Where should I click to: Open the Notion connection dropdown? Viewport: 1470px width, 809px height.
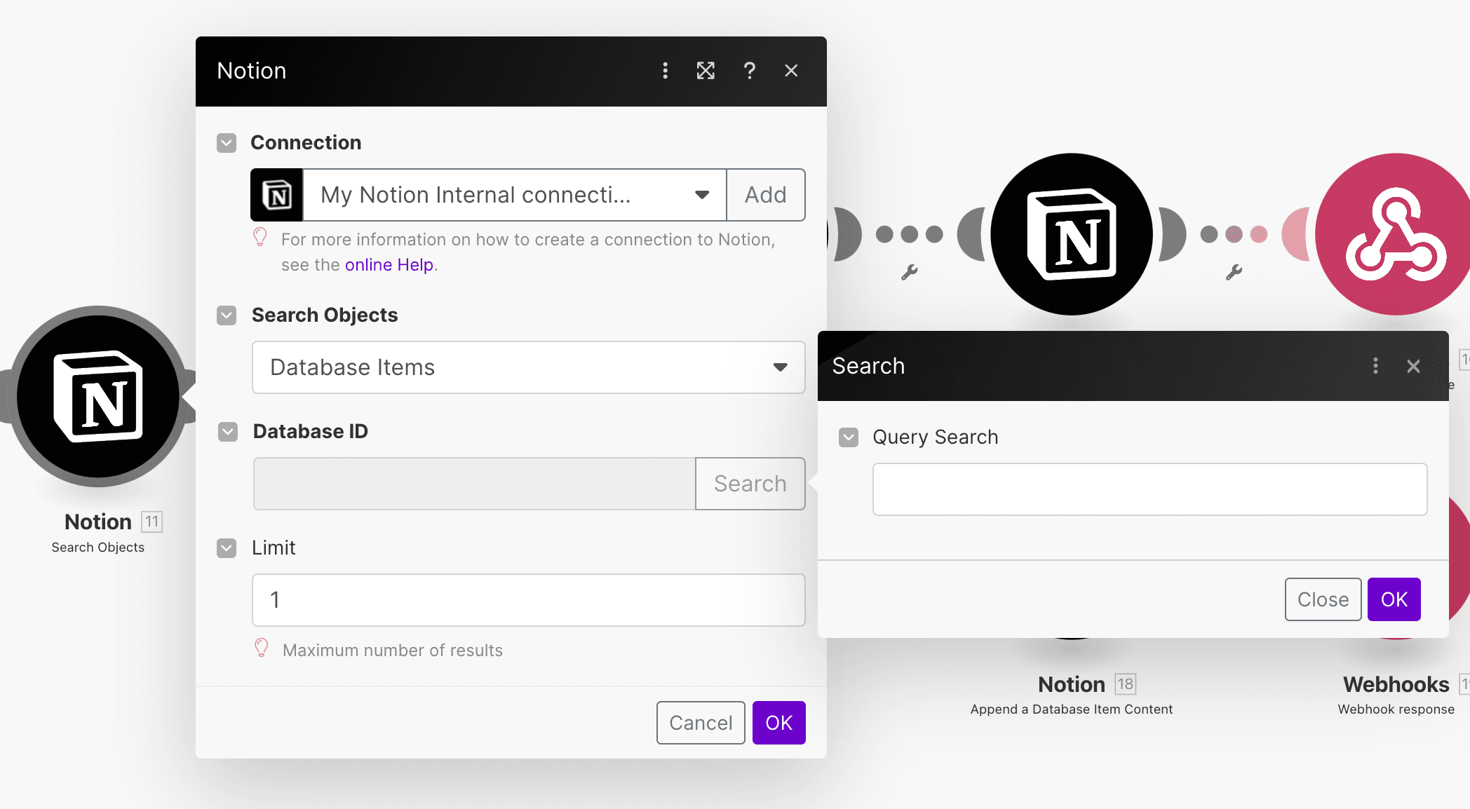pyautogui.click(x=514, y=195)
